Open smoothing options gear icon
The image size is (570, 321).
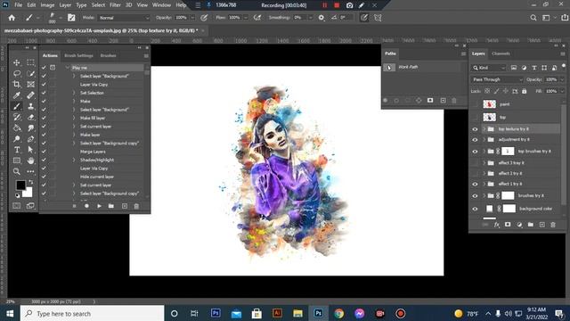(322, 18)
